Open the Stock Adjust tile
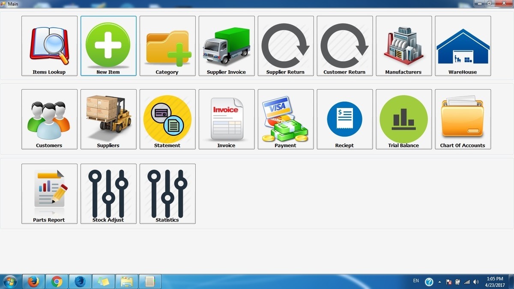Image resolution: width=514 pixels, height=289 pixels. [108, 194]
